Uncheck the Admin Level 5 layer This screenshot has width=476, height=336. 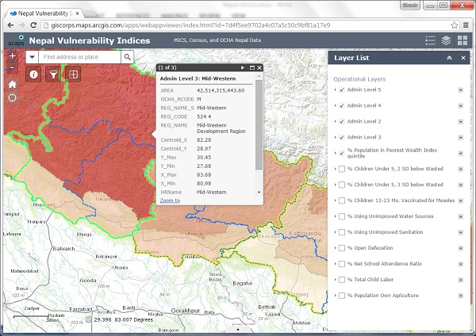[341, 90]
